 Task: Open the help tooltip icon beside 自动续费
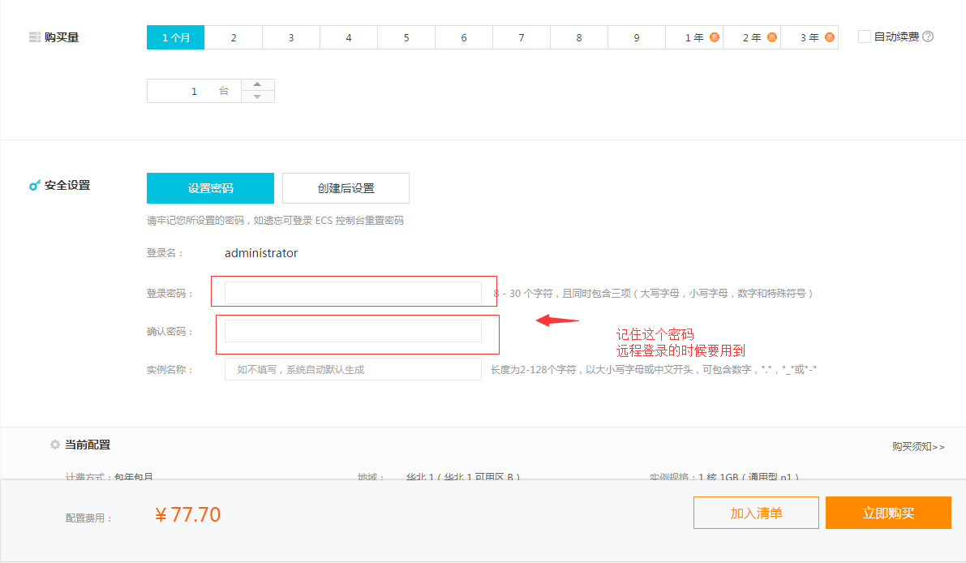coord(926,37)
